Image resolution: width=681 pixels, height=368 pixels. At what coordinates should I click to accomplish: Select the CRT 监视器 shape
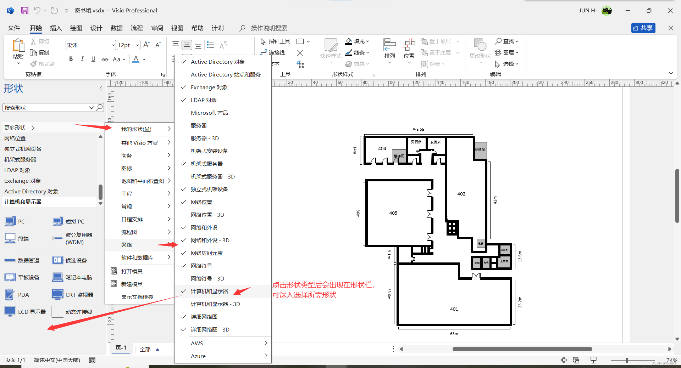[73, 295]
